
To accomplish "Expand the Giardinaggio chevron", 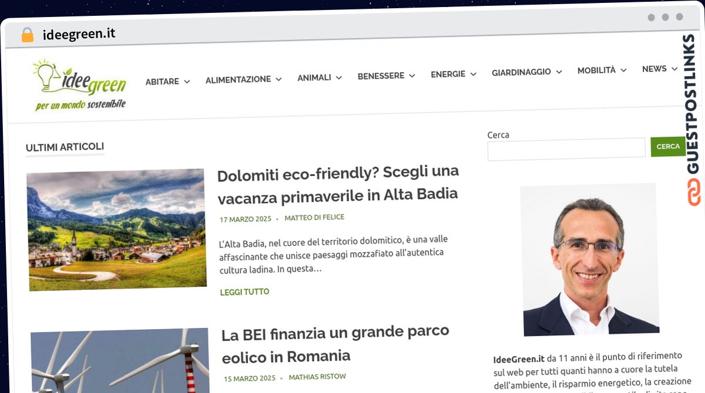I will pos(559,72).
